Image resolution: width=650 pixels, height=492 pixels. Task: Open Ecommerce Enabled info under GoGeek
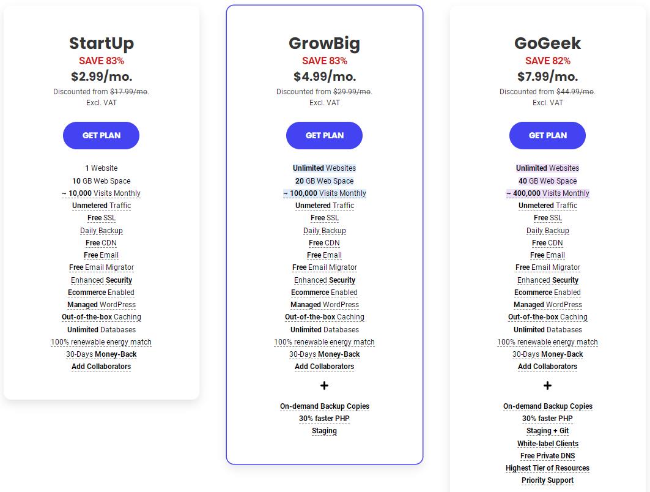click(x=547, y=292)
